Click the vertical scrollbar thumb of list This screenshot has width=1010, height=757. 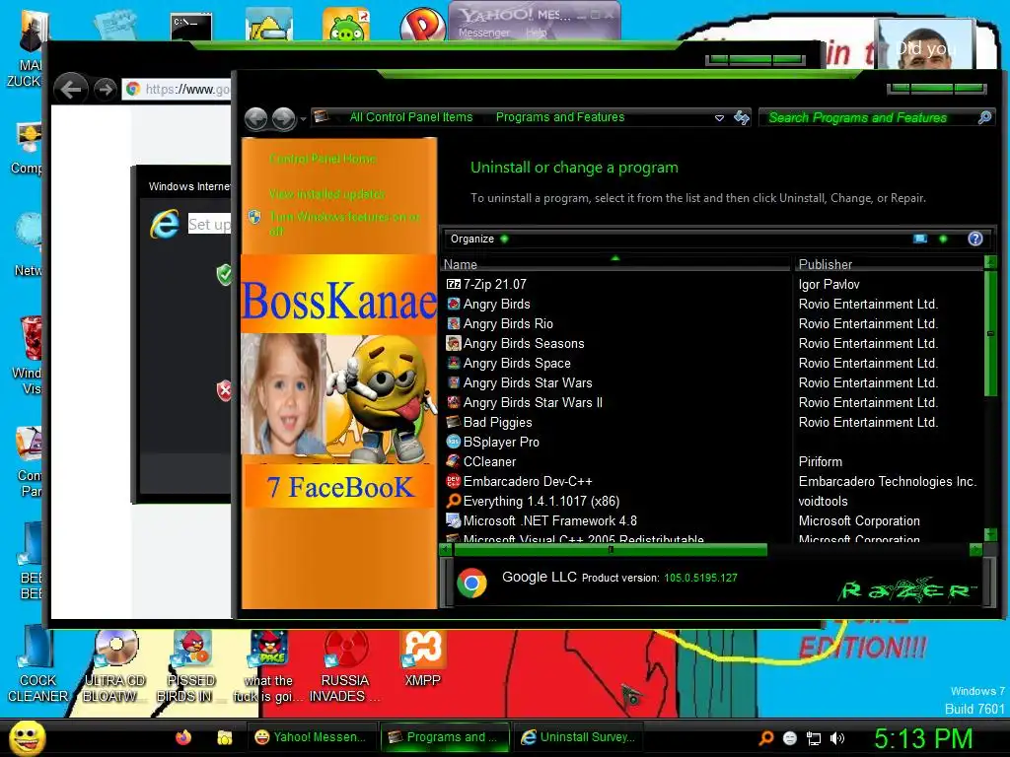[990, 333]
